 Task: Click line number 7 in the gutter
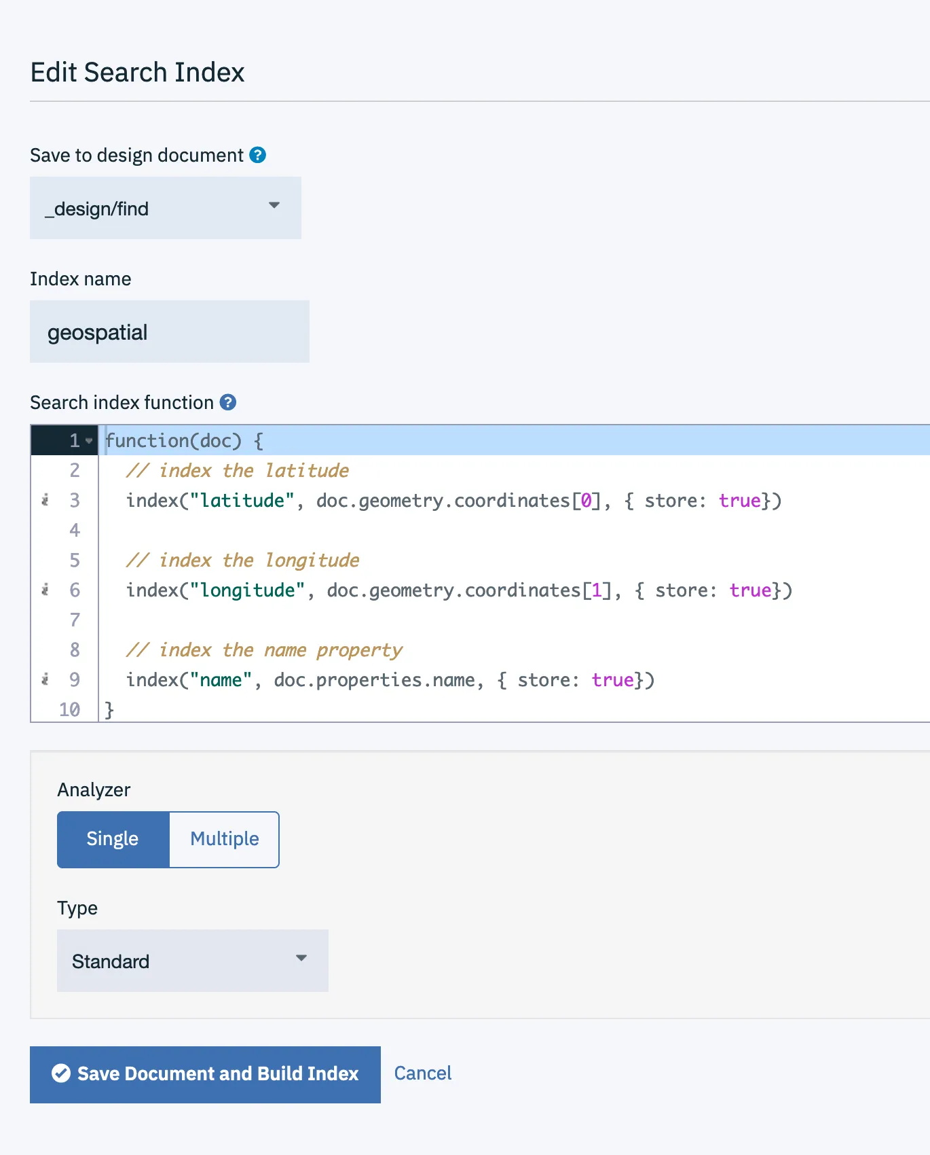75,620
